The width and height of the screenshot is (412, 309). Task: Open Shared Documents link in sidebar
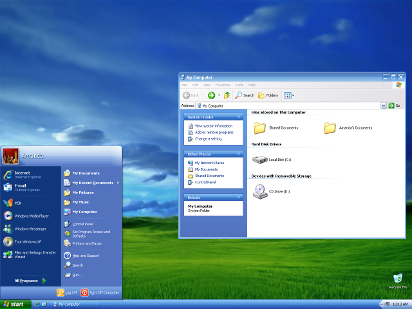[x=209, y=176]
